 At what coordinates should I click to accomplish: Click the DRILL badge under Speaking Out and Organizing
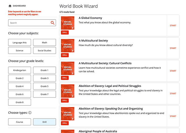(65, 123)
